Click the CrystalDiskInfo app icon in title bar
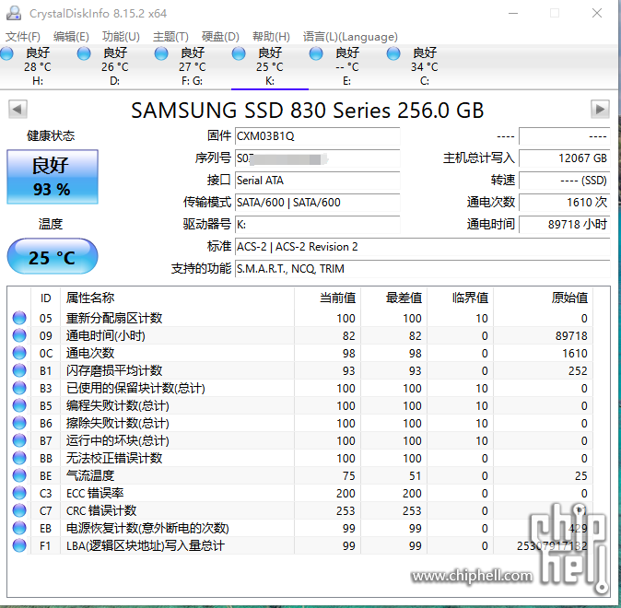This screenshot has width=621, height=608. 14,13
